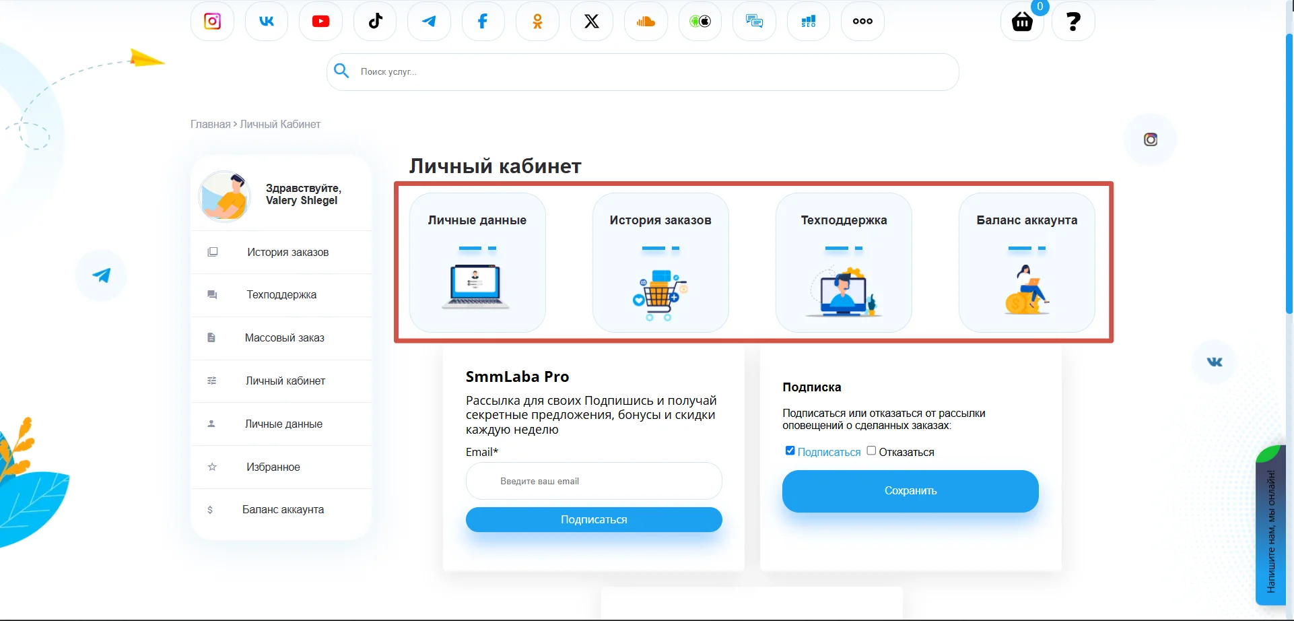Viewport: 1294px width, 621px height.
Task: Focus the Поиск услуг search field
Action: pos(643,72)
